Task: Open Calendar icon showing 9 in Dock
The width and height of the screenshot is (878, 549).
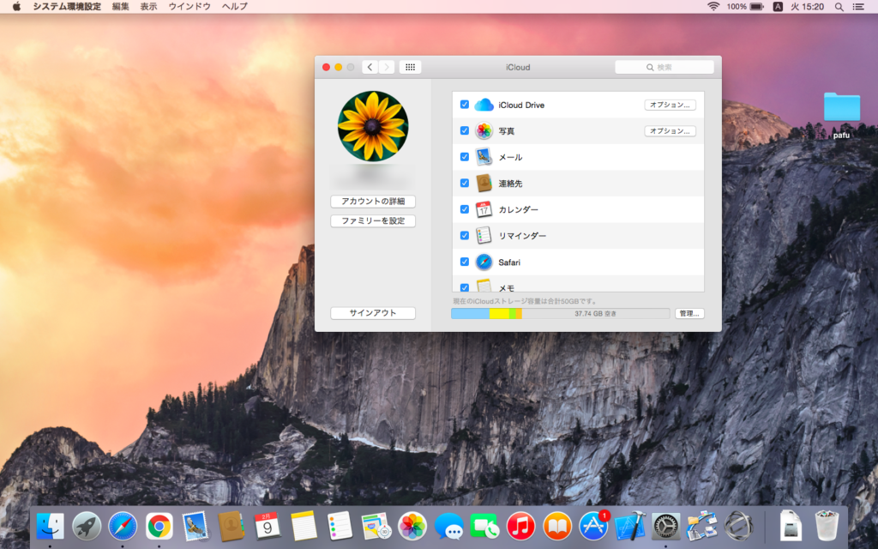Action: (268, 526)
